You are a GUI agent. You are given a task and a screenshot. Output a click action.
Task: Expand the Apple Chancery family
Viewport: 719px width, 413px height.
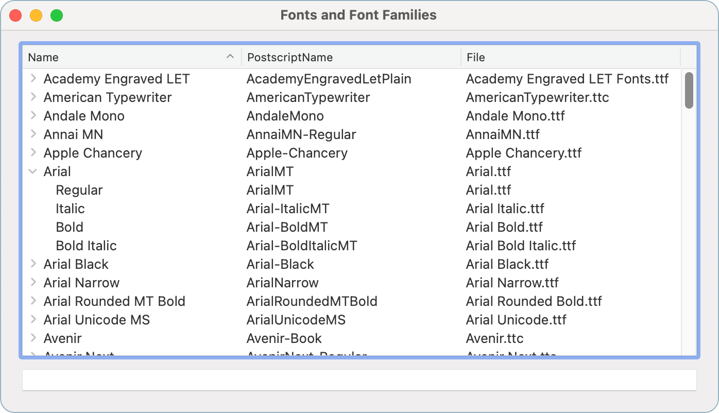click(33, 153)
